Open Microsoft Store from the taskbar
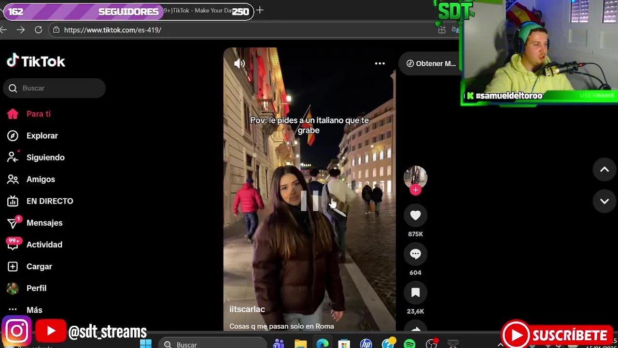618x348 pixels. pos(344,344)
